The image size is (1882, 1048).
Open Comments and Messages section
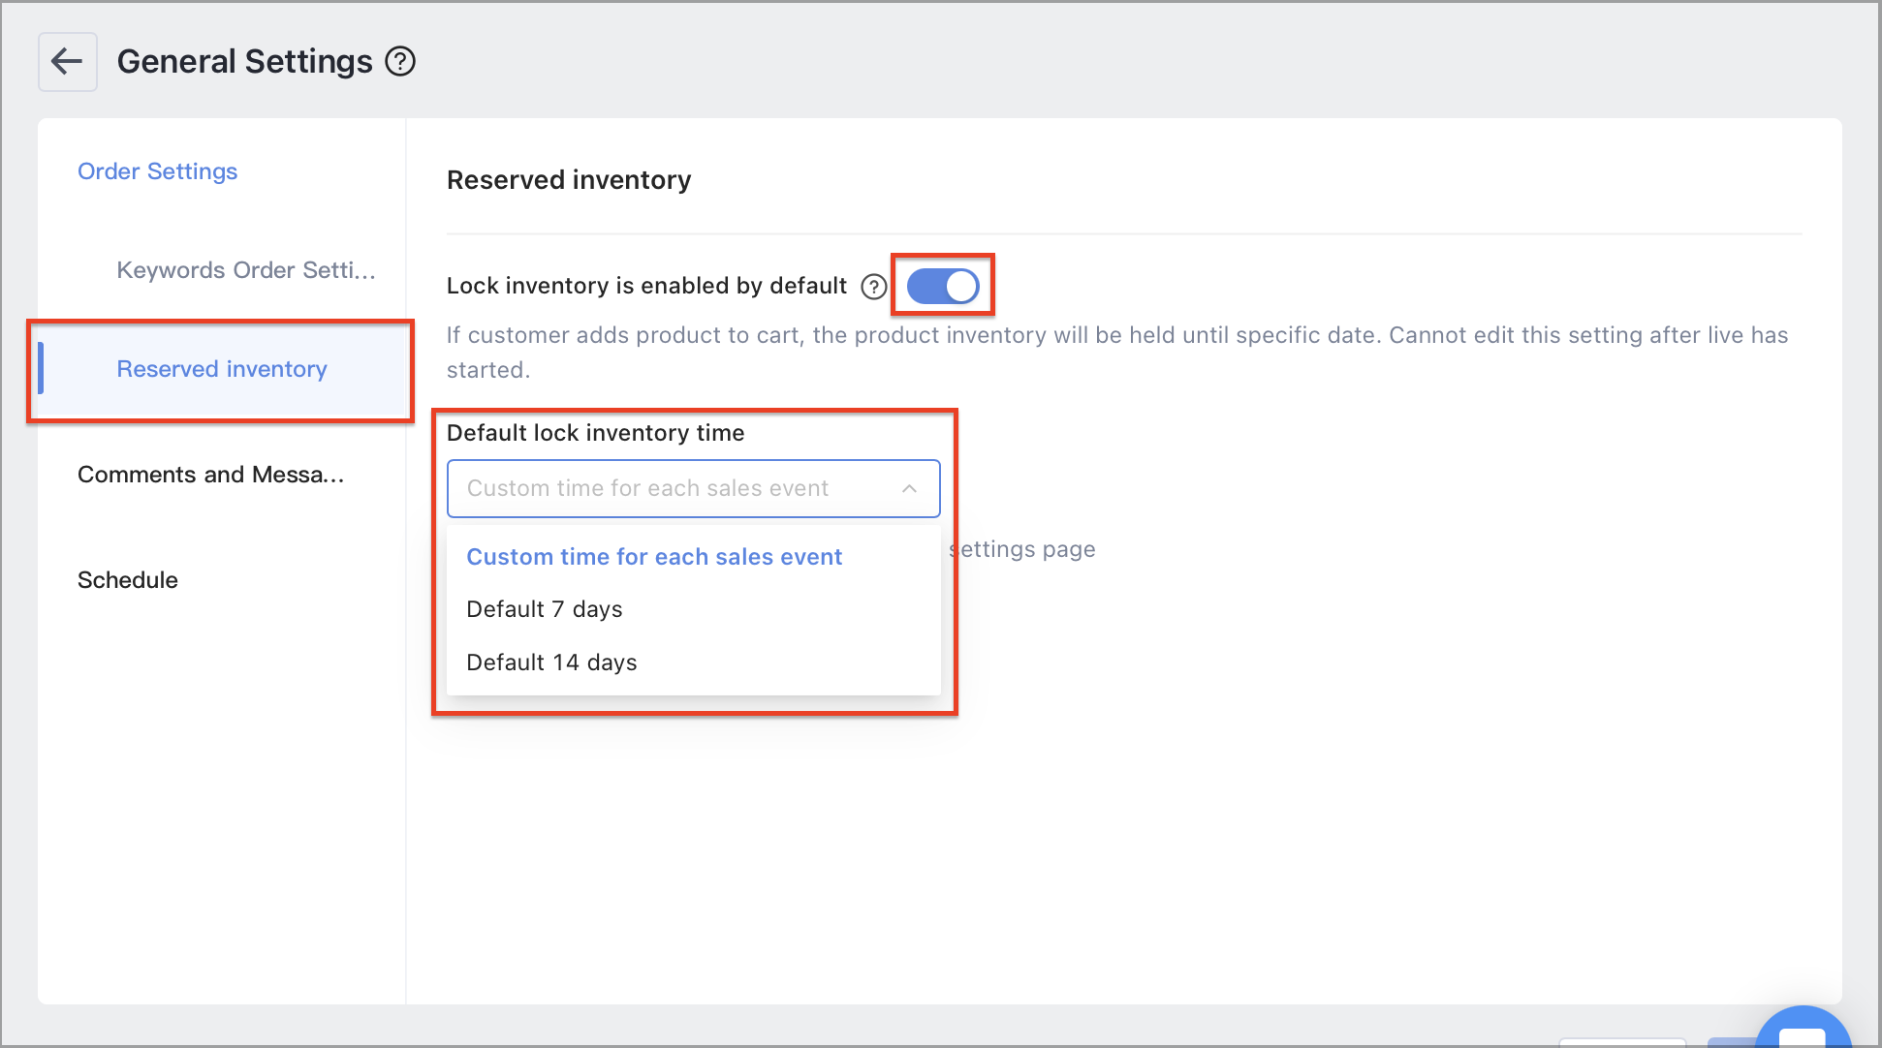pos(211,475)
